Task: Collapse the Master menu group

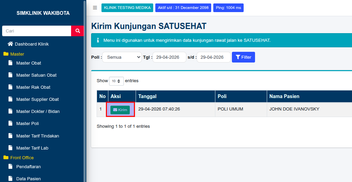Action: pyautogui.click(x=17, y=54)
